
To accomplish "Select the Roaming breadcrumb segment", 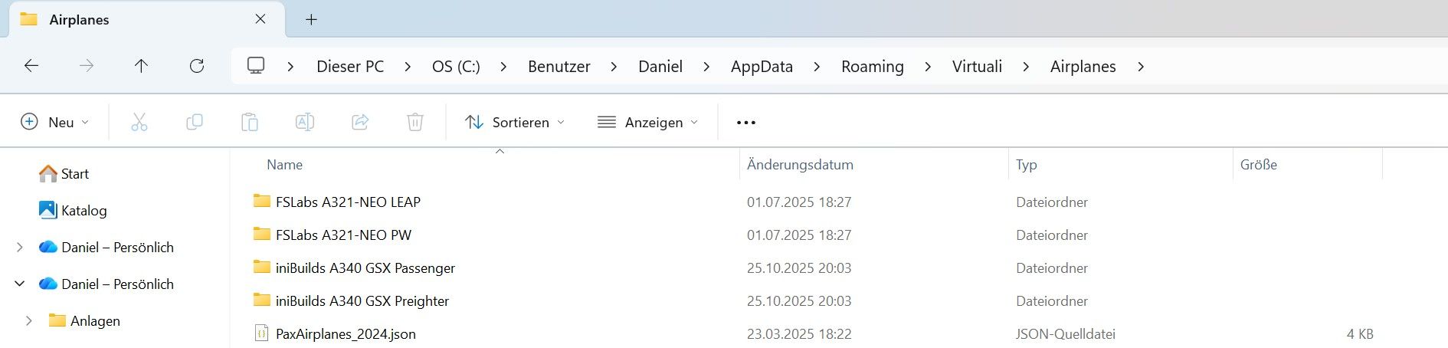I will click(x=872, y=66).
